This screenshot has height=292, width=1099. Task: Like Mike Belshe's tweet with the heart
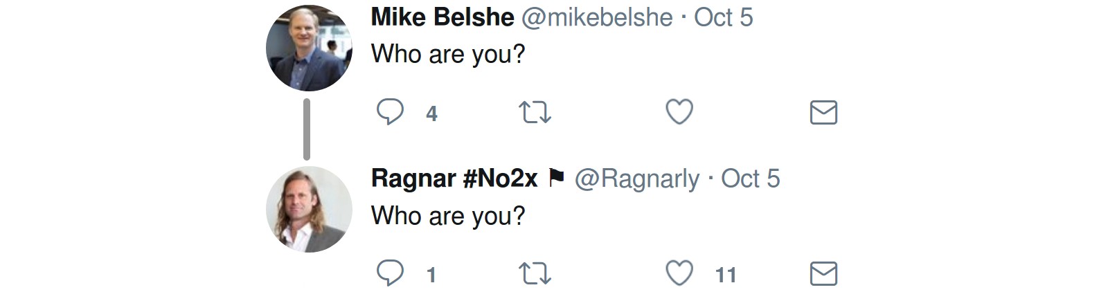pos(679,112)
